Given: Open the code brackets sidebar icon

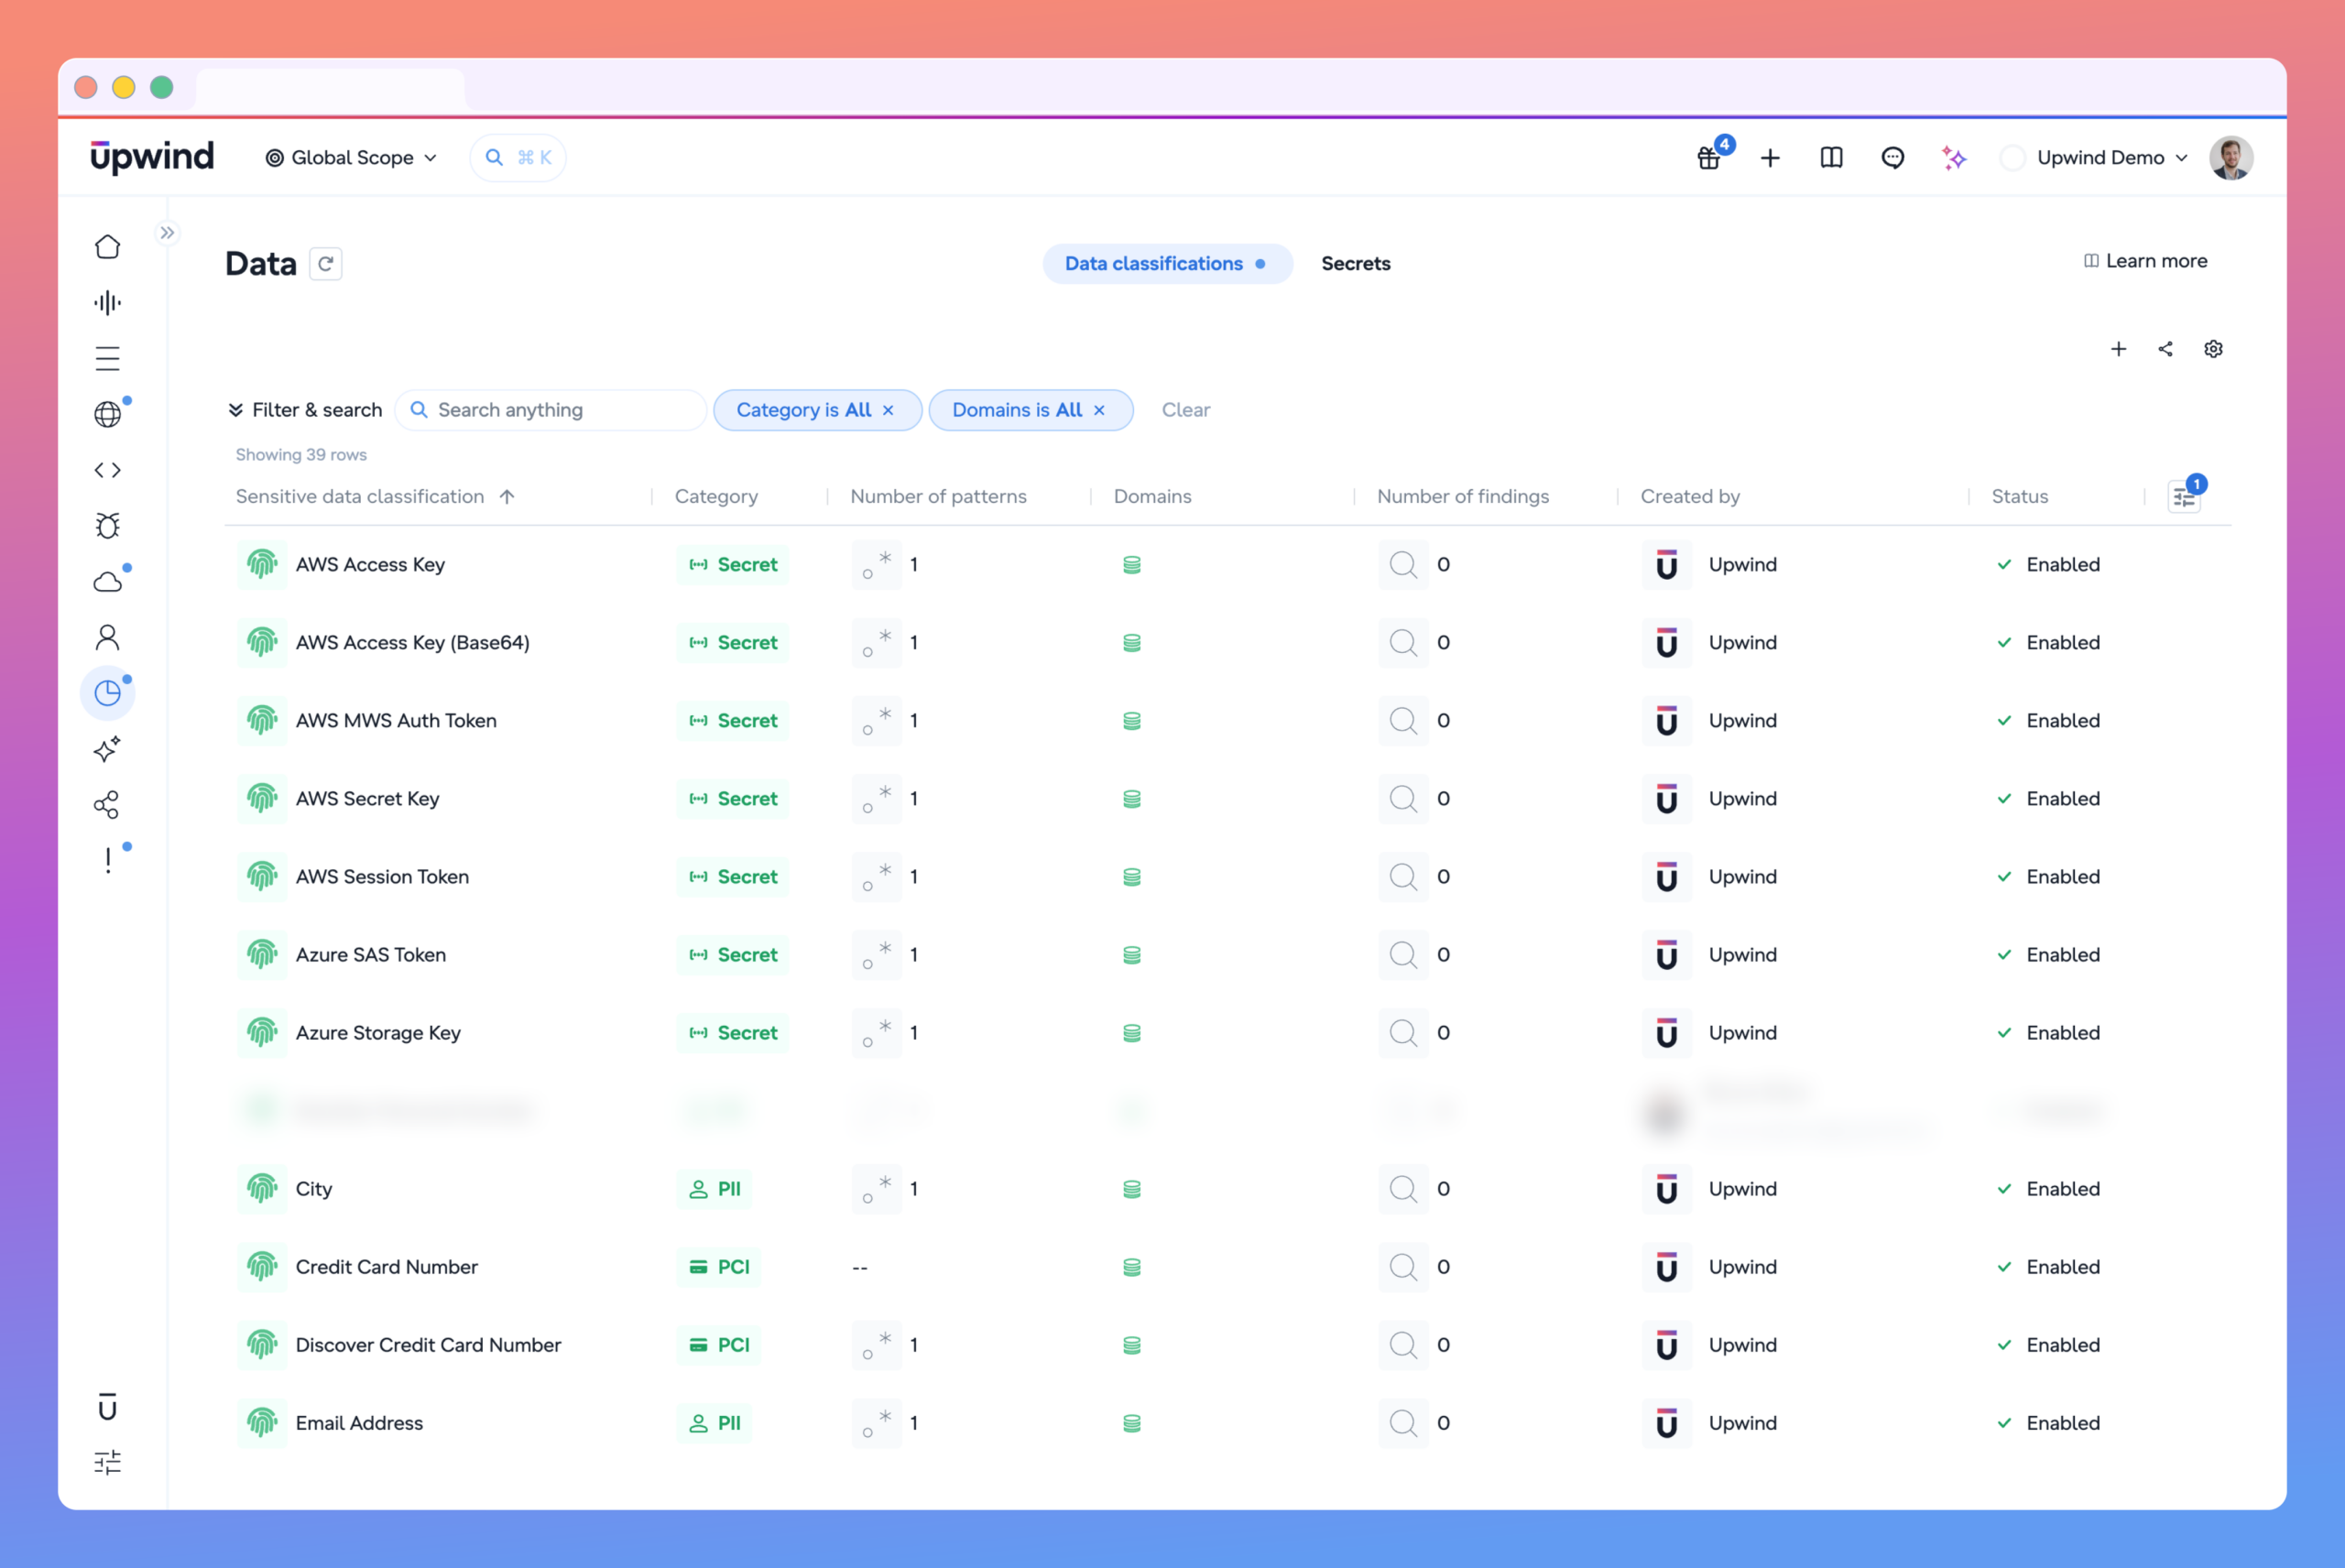Looking at the screenshot, I should point(107,470).
